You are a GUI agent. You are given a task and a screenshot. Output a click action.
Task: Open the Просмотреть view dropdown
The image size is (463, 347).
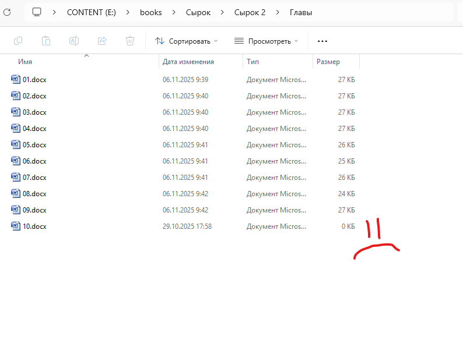(266, 41)
